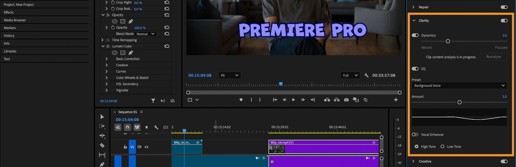Click the Lift button

pos(327,100)
